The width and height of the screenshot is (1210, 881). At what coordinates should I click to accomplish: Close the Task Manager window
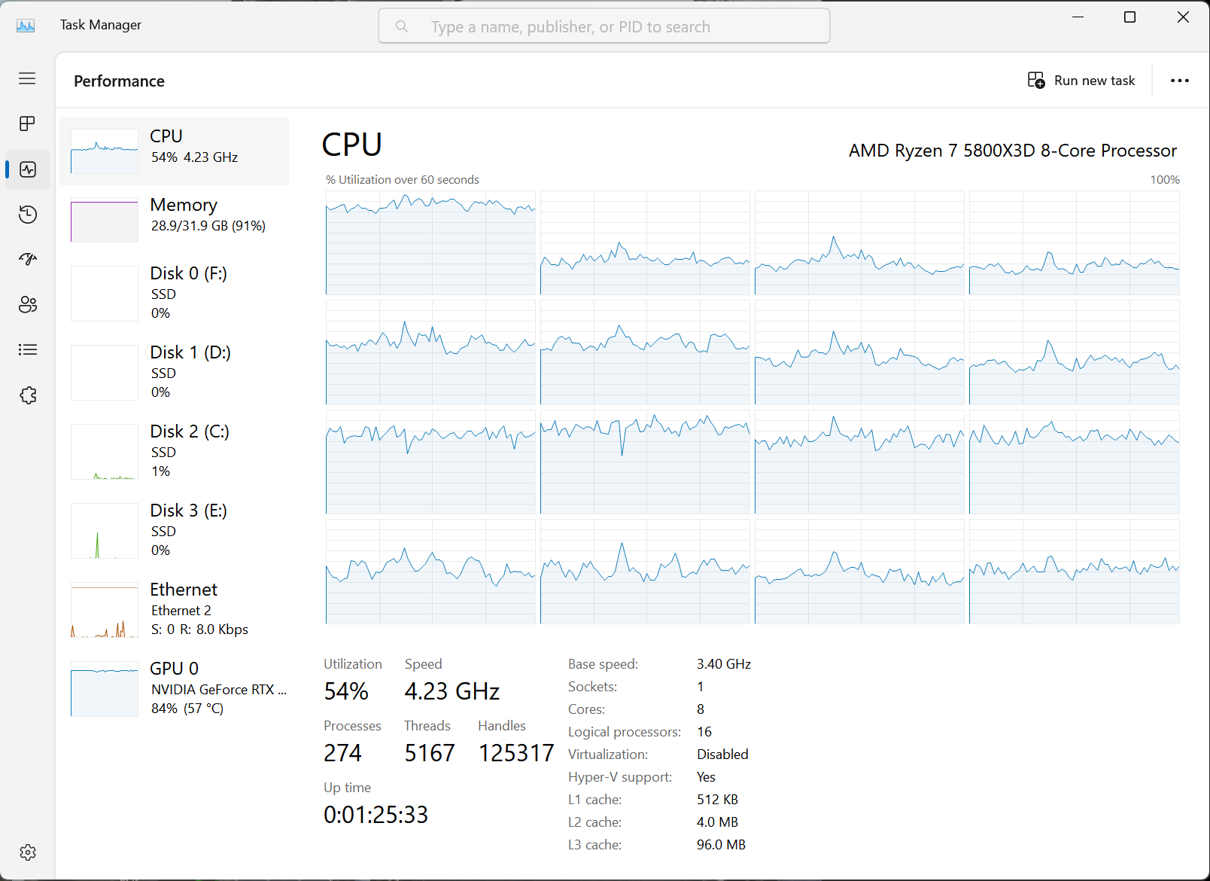click(1183, 17)
